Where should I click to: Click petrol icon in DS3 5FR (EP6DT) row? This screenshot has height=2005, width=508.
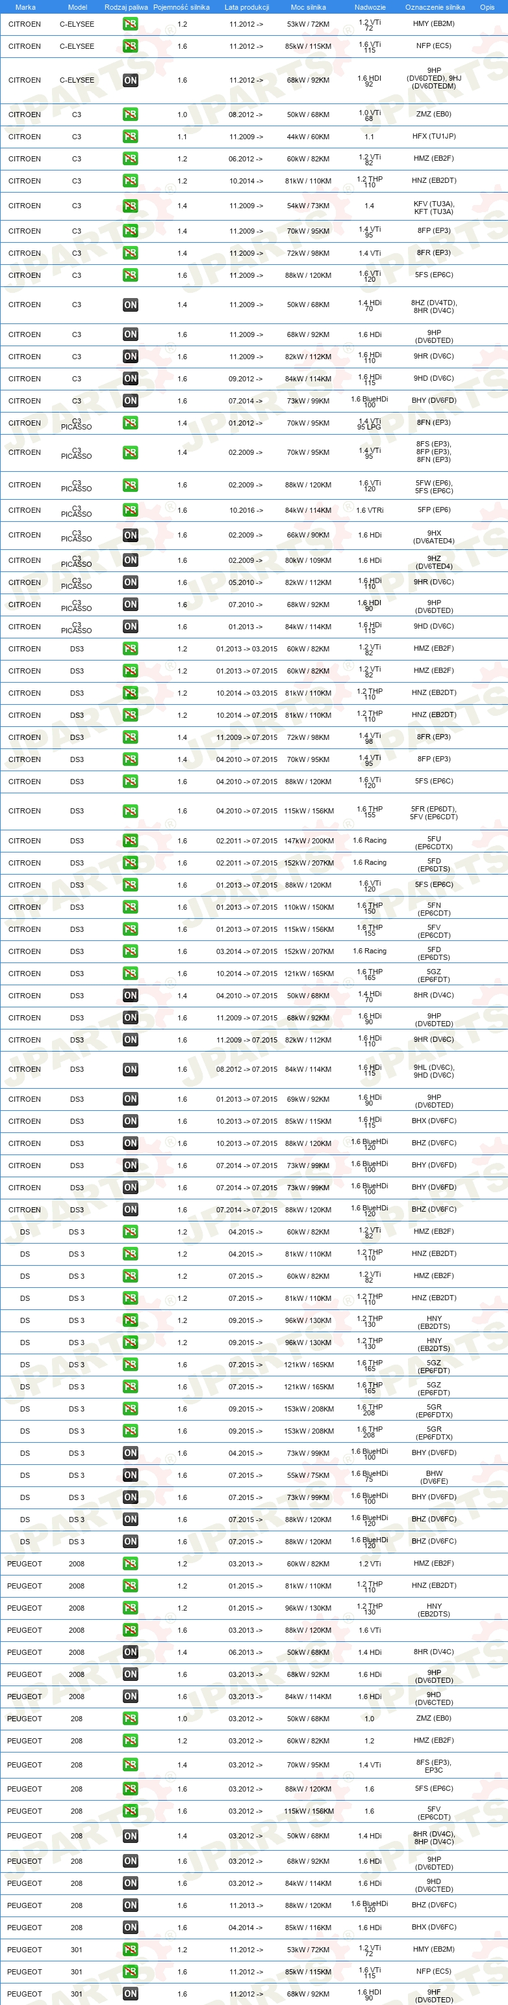click(131, 811)
